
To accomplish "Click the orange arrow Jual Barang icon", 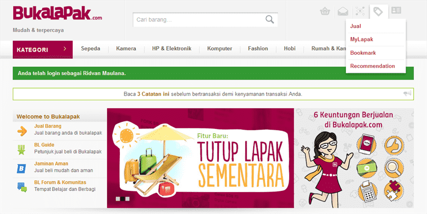I will (x=22, y=132).
